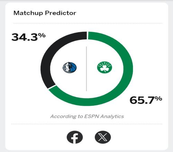Click the Dallas Mavericks team logo
This screenshot has width=173, height=152.
[70, 67]
